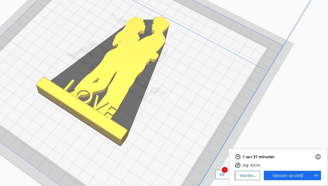Click Opslaan op schijf to save the print
Viewport: 328px width, 186px height.
(287, 175)
